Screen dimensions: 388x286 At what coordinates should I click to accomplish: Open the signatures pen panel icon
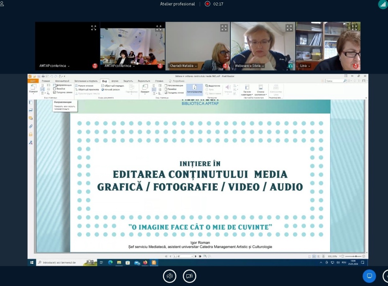(31, 142)
